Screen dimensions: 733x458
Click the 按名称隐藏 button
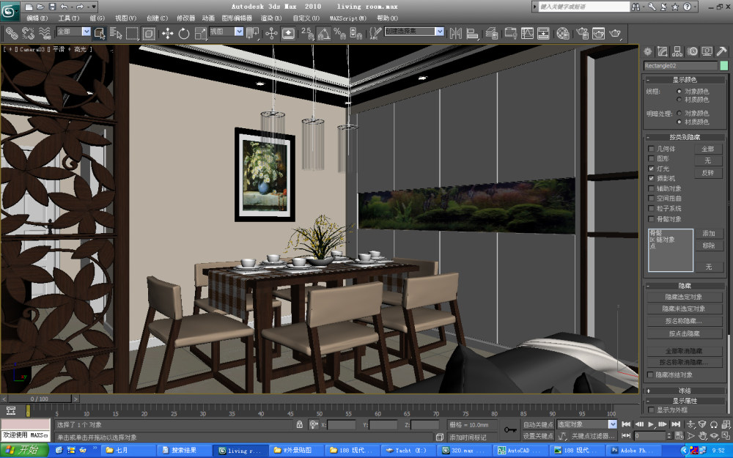pyautogui.click(x=685, y=321)
